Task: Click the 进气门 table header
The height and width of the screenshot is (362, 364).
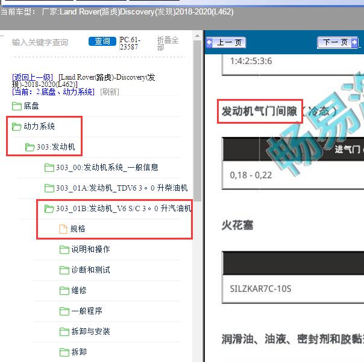Action: 349,149
